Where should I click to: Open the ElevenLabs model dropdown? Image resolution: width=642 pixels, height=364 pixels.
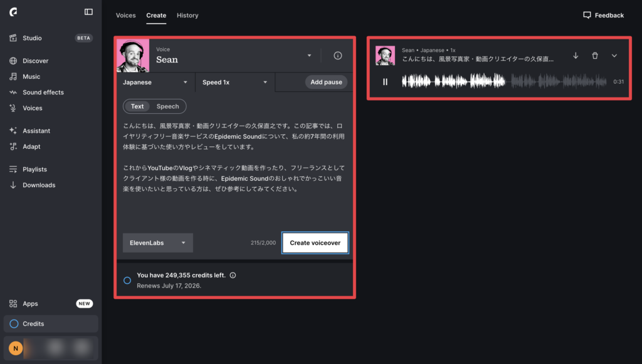[157, 243]
